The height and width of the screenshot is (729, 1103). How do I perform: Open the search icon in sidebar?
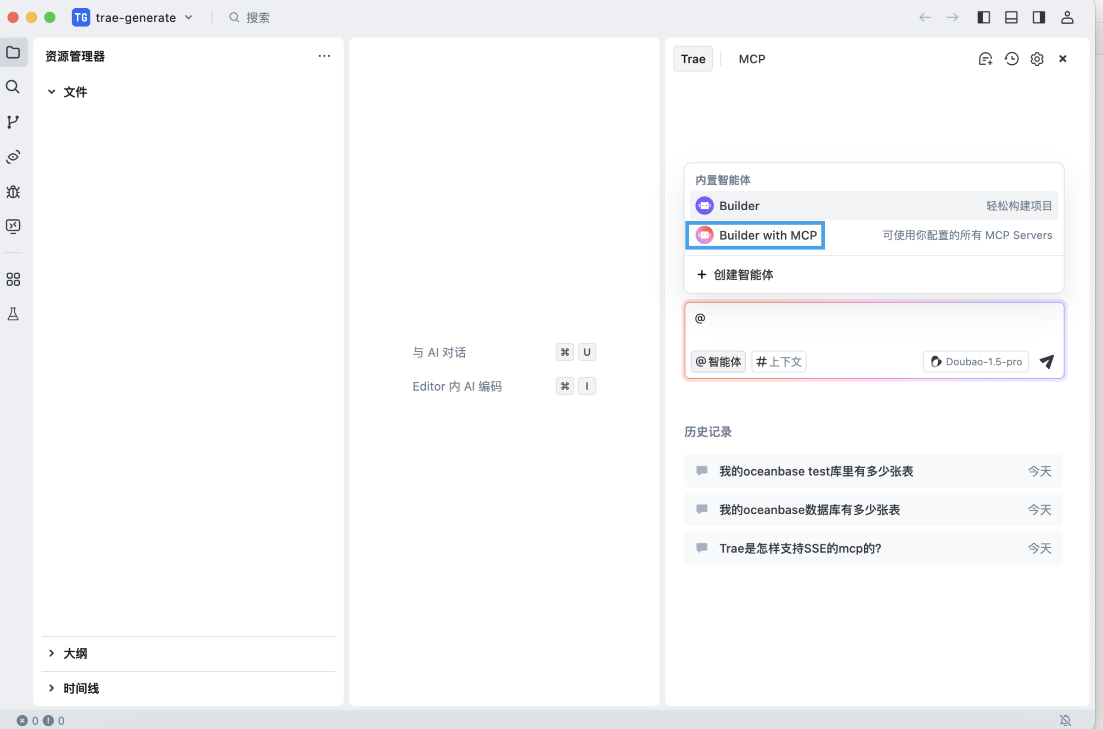[x=13, y=87]
